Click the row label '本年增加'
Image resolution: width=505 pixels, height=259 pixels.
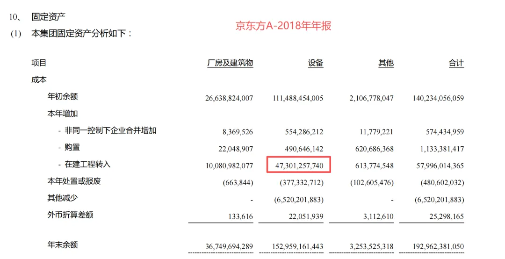pos(63,114)
